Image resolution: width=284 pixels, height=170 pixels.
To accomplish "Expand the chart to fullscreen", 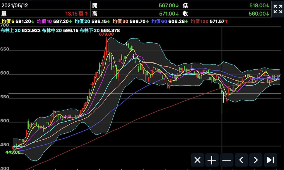I will pyautogui.click(x=278, y=9).
